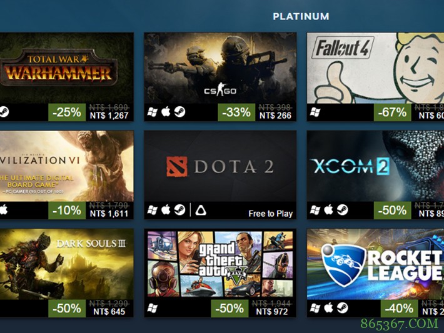Screen dimensions: 444x333
Task: Click the Steam icon under Total War Warhammer
Action: point(4,112)
